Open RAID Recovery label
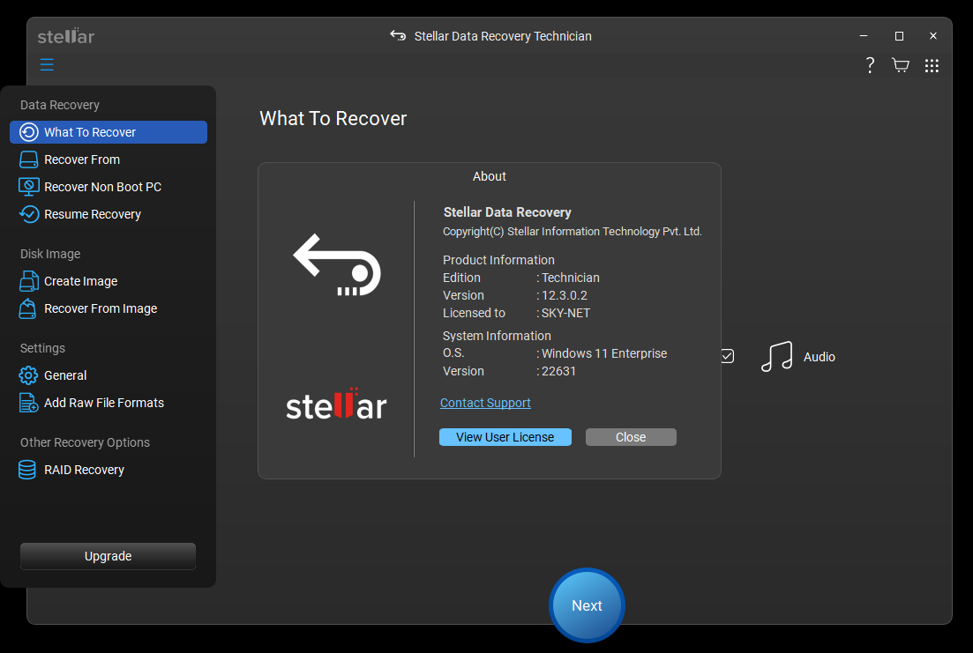973x653 pixels. (84, 470)
